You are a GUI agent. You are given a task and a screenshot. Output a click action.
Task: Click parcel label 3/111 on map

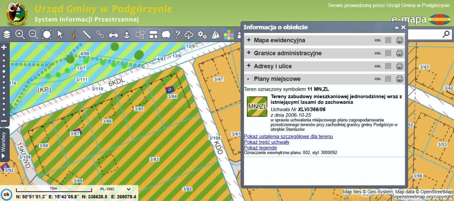tap(82, 80)
